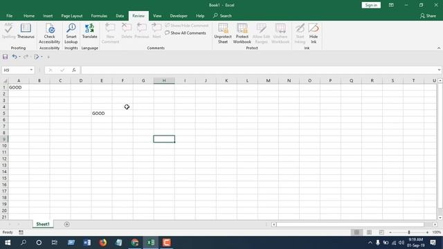
Task: Redo the last action
Action: [x=26, y=57]
